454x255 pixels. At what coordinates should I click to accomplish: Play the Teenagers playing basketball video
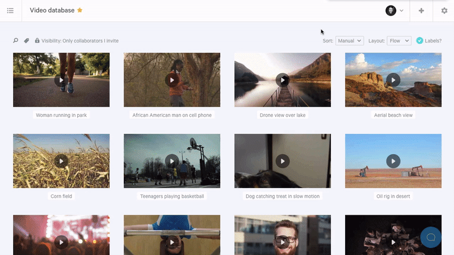[172, 161]
